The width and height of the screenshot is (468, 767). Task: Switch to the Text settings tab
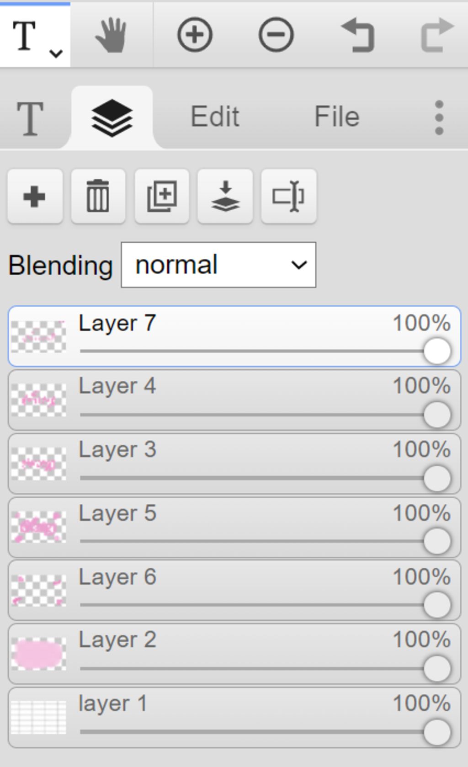pyautogui.click(x=30, y=118)
